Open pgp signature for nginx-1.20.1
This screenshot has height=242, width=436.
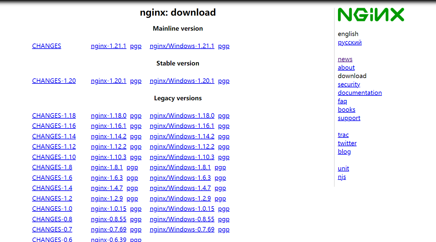136,81
